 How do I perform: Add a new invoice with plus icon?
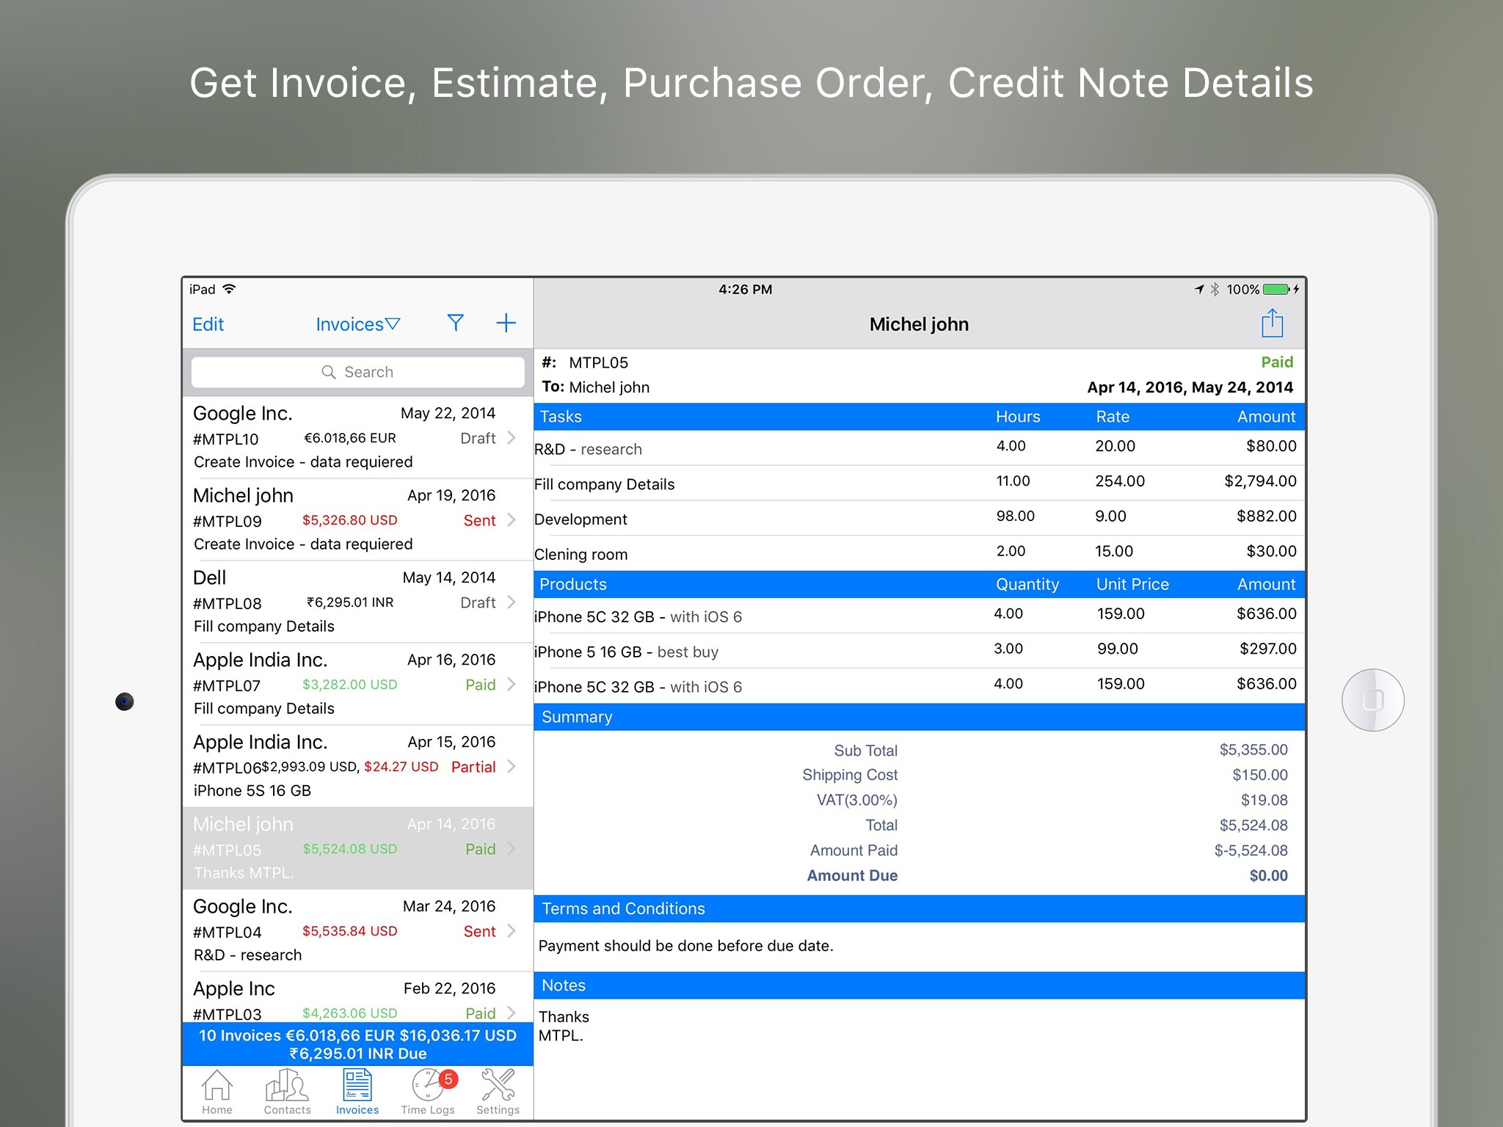pos(506,324)
